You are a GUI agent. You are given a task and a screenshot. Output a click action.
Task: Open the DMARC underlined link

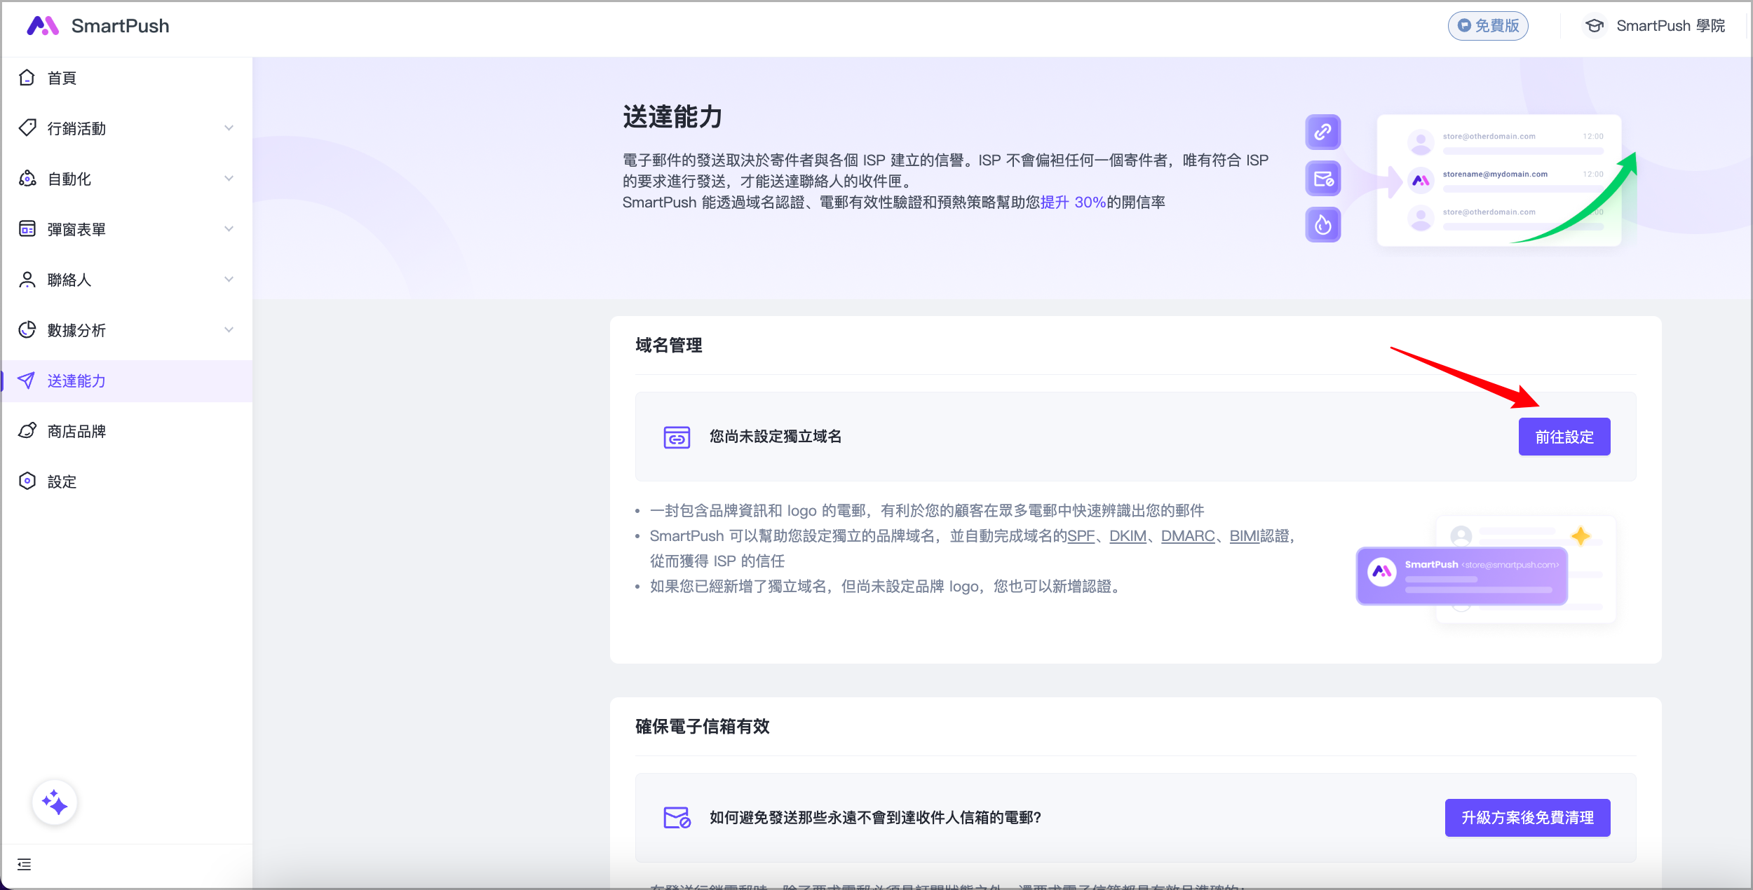click(x=1187, y=536)
